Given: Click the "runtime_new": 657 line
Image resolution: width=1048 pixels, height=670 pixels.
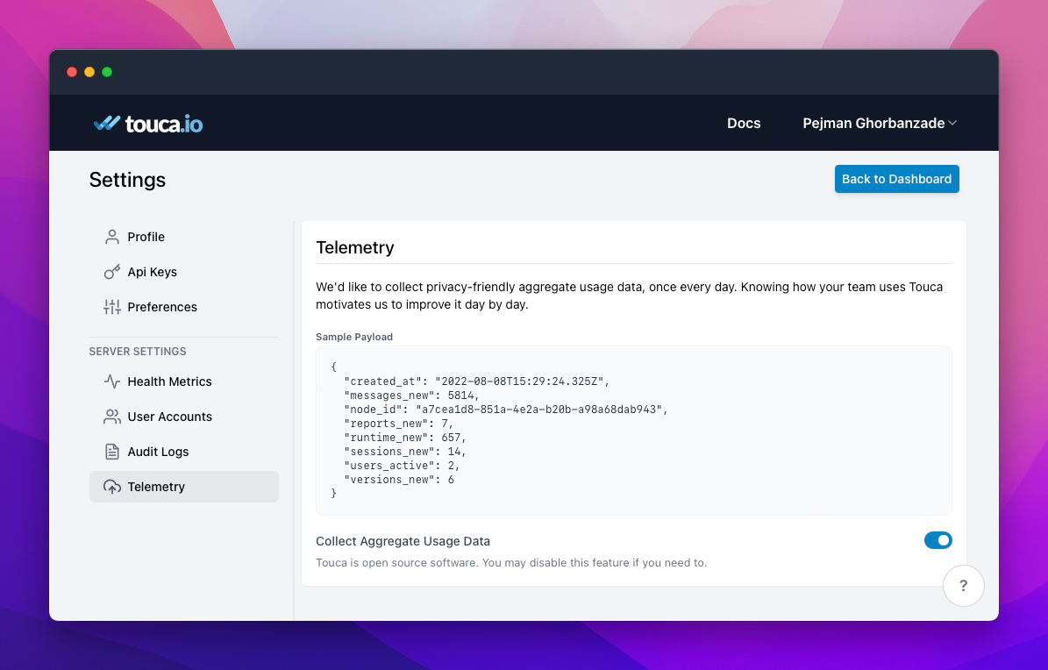Looking at the screenshot, I should pos(405,438).
